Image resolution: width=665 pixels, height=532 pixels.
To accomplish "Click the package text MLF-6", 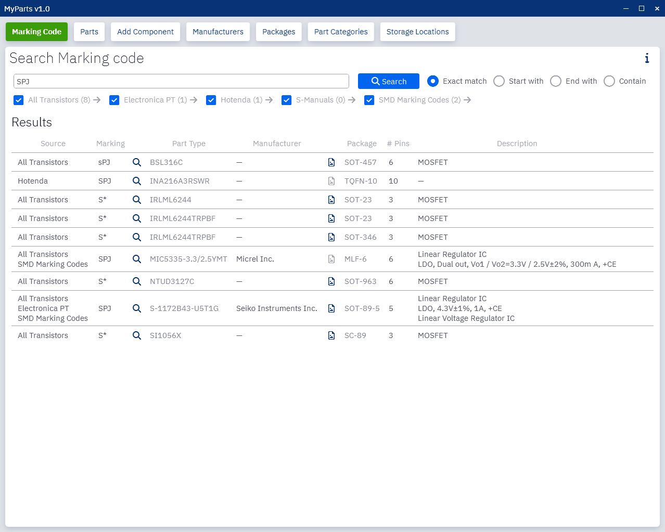I will tap(355, 259).
